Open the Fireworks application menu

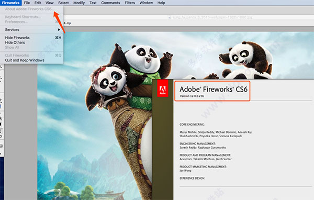[x=11, y=3]
